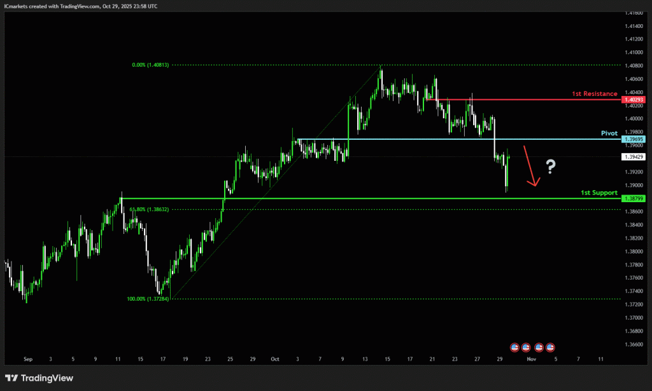This screenshot has width=652, height=391.
Task: Click the "Oct" label on the time axis
Action: 274,359
